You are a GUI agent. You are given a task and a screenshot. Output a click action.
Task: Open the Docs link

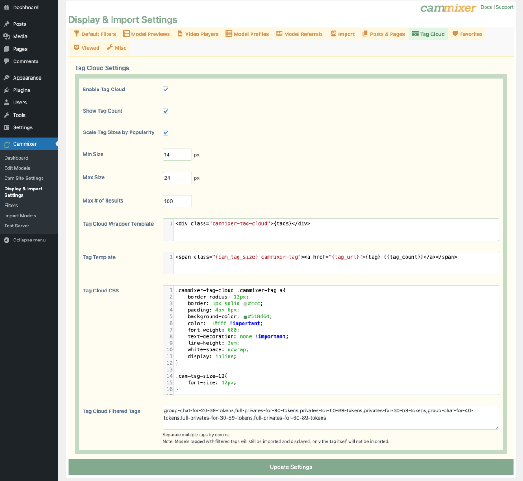[x=486, y=7]
